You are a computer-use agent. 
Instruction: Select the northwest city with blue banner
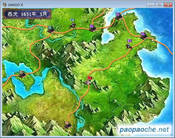(51, 29)
